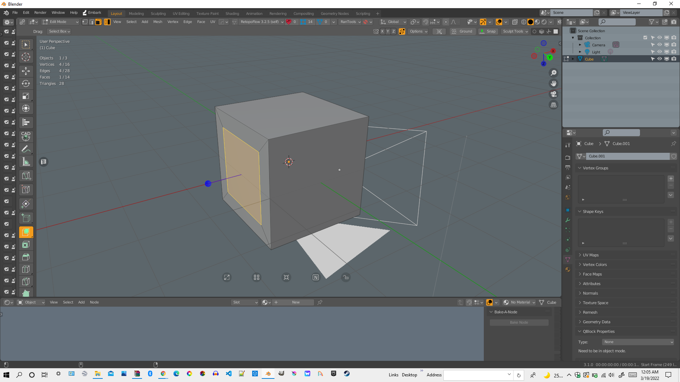
Task: Open the Mesh menu
Action: (158, 22)
